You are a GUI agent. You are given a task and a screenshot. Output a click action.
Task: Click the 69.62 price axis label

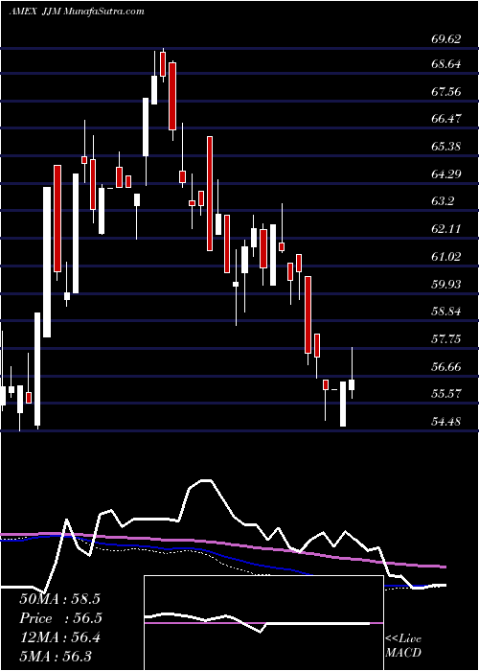point(446,39)
